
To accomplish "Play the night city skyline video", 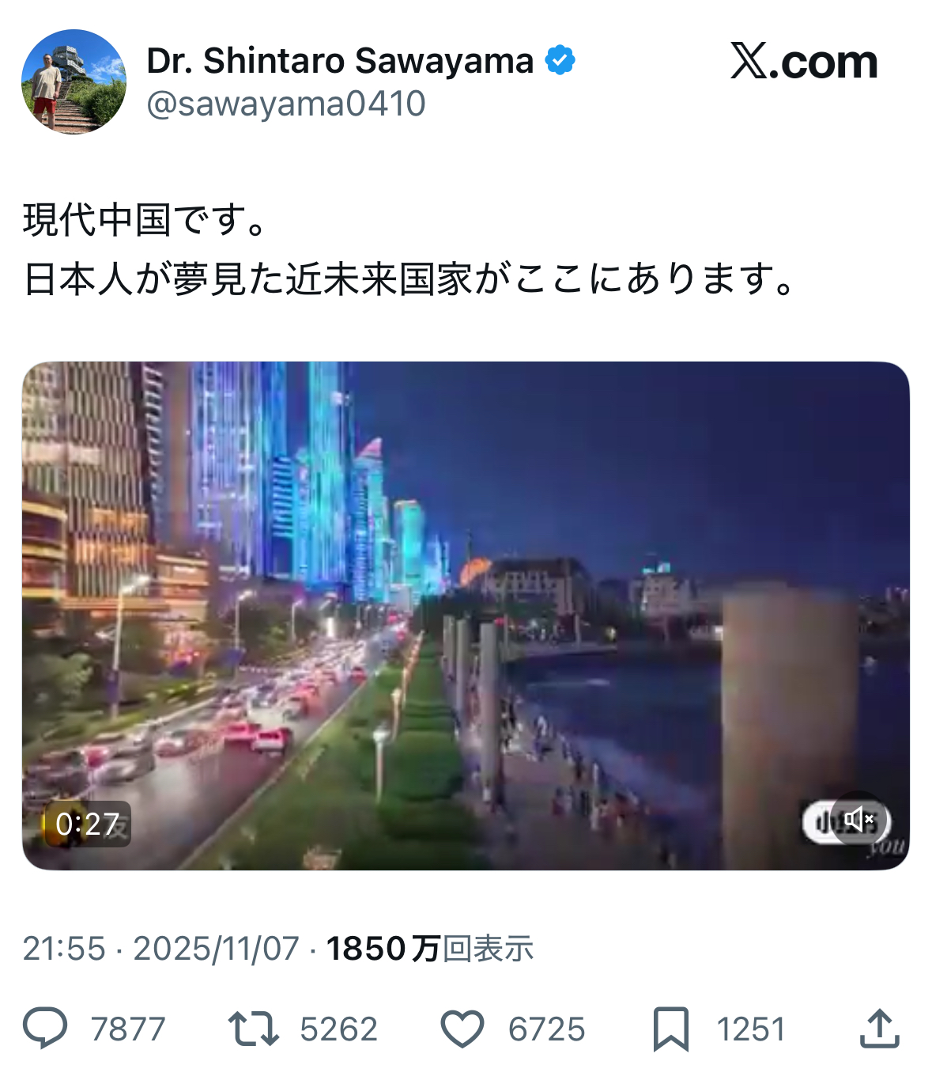I will point(466,616).
